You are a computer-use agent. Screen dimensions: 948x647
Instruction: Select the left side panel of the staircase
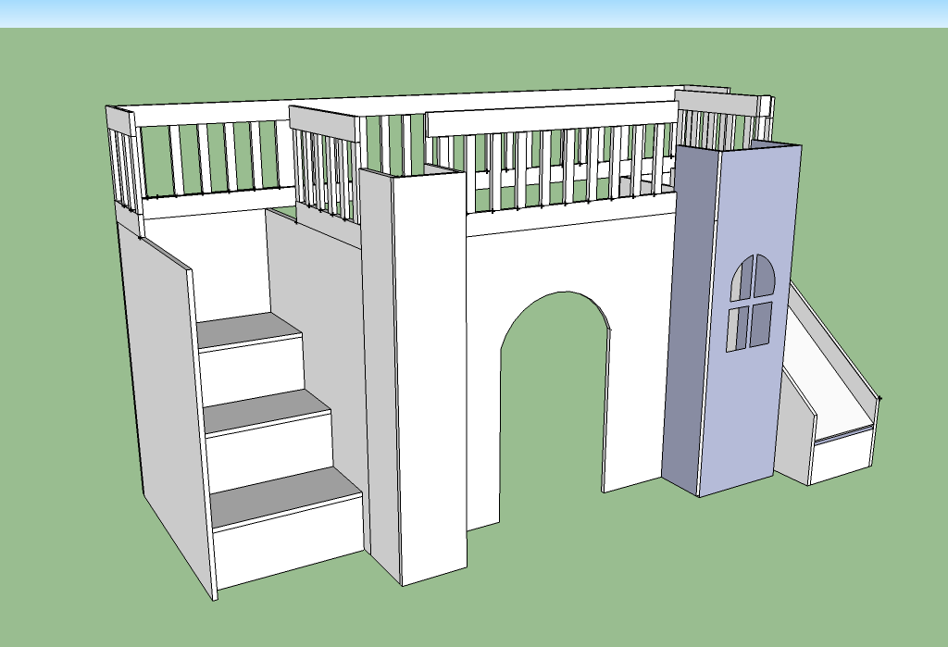[167, 411]
